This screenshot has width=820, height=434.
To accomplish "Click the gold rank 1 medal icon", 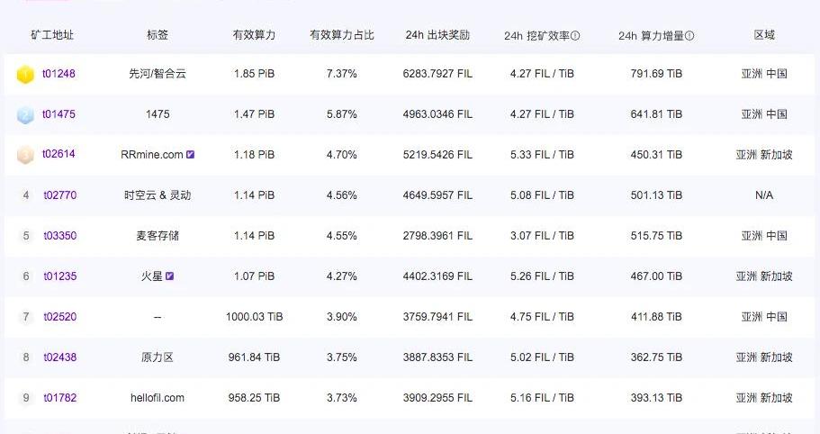I will (x=25, y=74).
